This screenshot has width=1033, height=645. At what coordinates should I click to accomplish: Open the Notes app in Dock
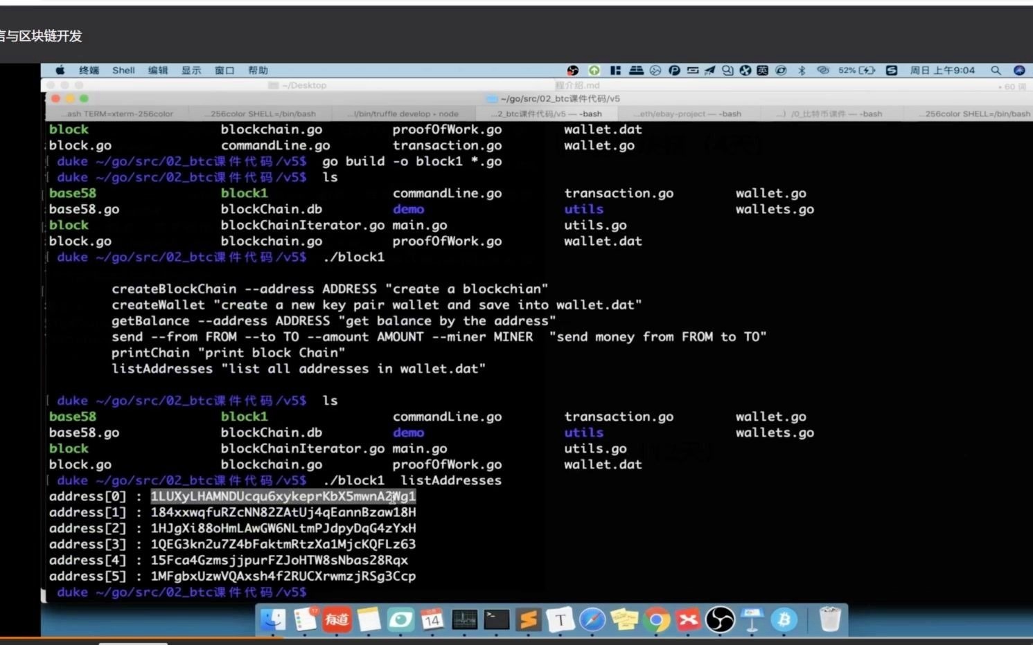[x=369, y=619]
